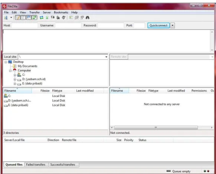This screenshot has width=216, height=174.
Task: Sort remote list by Filename column
Action: click(x=119, y=91)
